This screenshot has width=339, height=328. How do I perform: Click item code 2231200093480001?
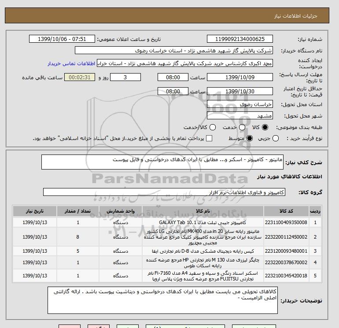pyautogui.click(x=286, y=251)
